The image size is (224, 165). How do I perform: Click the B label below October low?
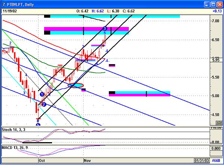(38, 121)
